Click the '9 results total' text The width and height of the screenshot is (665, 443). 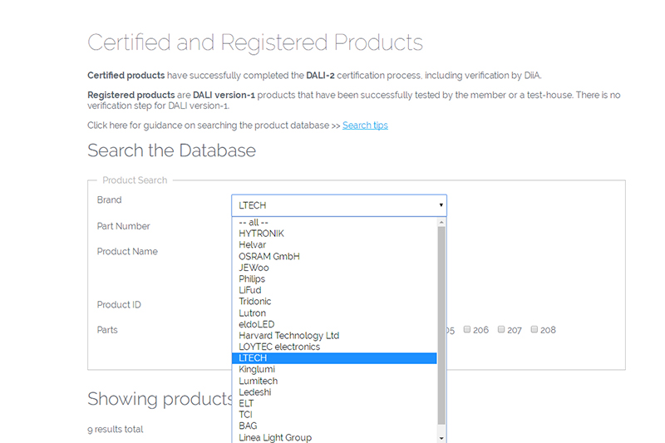(116, 430)
